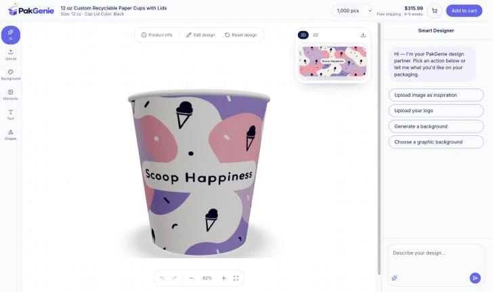493x292 pixels.
Task: Open the shopping cart icon
Action: pyautogui.click(x=435, y=11)
